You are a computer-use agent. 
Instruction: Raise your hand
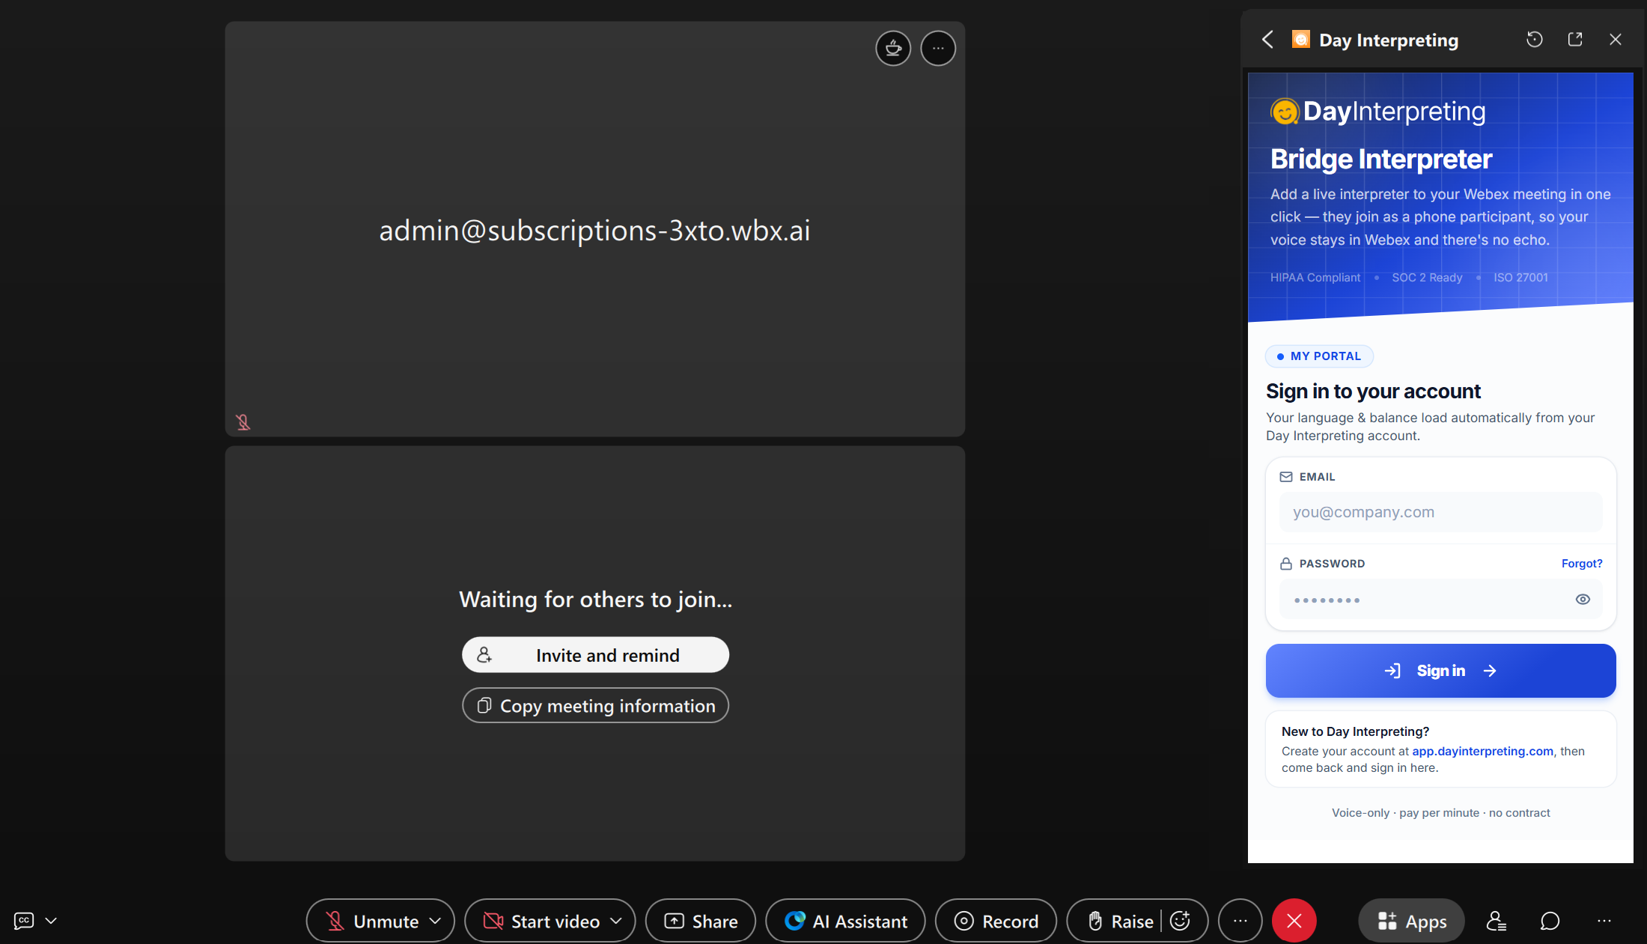tap(1121, 921)
